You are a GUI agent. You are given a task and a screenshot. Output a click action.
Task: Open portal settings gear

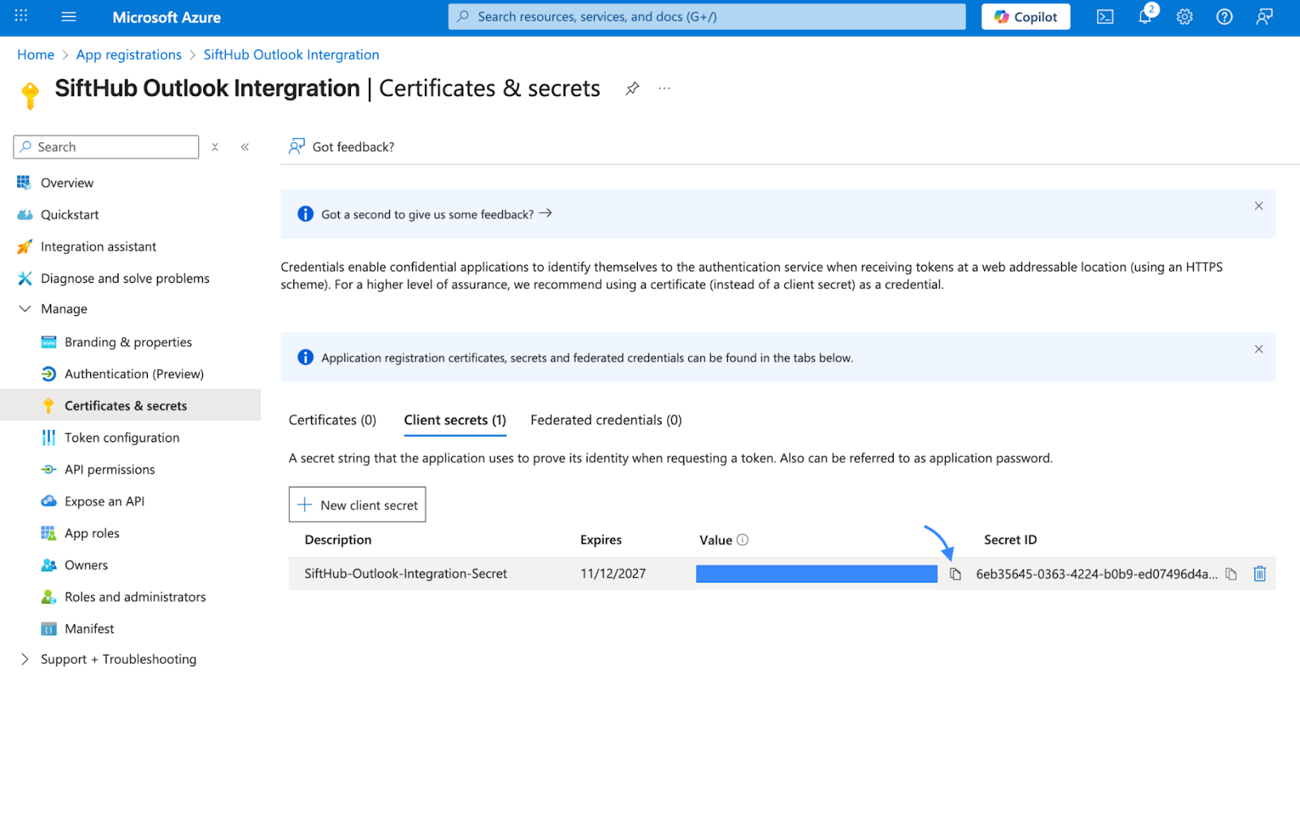[1185, 17]
